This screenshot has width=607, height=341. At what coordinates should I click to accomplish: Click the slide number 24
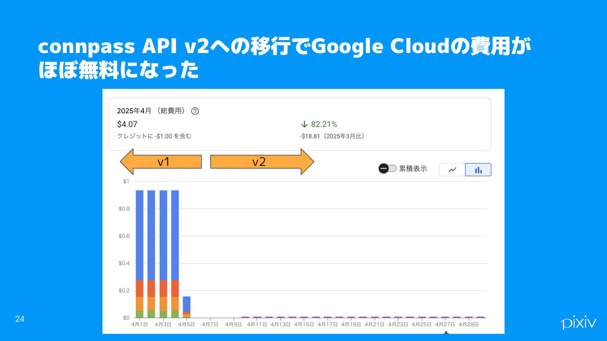point(20,319)
